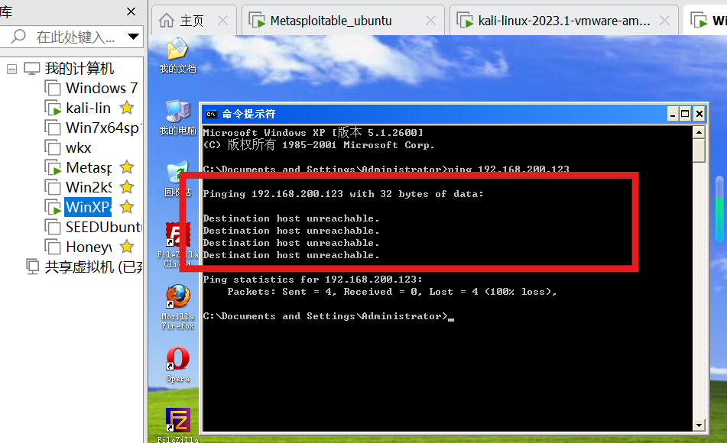Click the 共享虚拟机 shared VMs icon

coord(32,267)
